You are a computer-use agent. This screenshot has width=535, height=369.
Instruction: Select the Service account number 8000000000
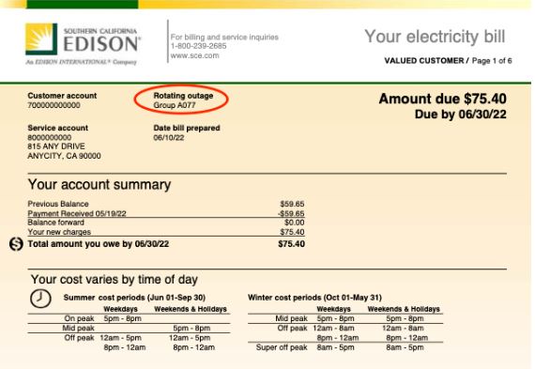(x=50, y=138)
